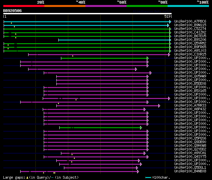Click the yellow gap marker under the Q4SYT5 bar
This screenshot has width=212, height=180.
pos(74,158)
